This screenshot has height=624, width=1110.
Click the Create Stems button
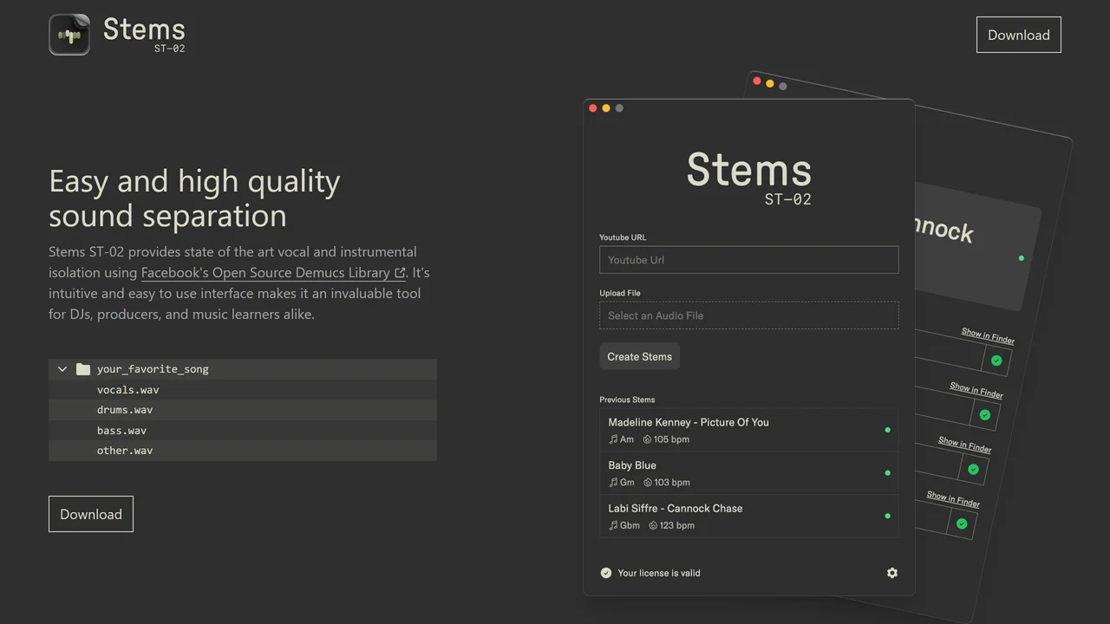(x=639, y=356)
